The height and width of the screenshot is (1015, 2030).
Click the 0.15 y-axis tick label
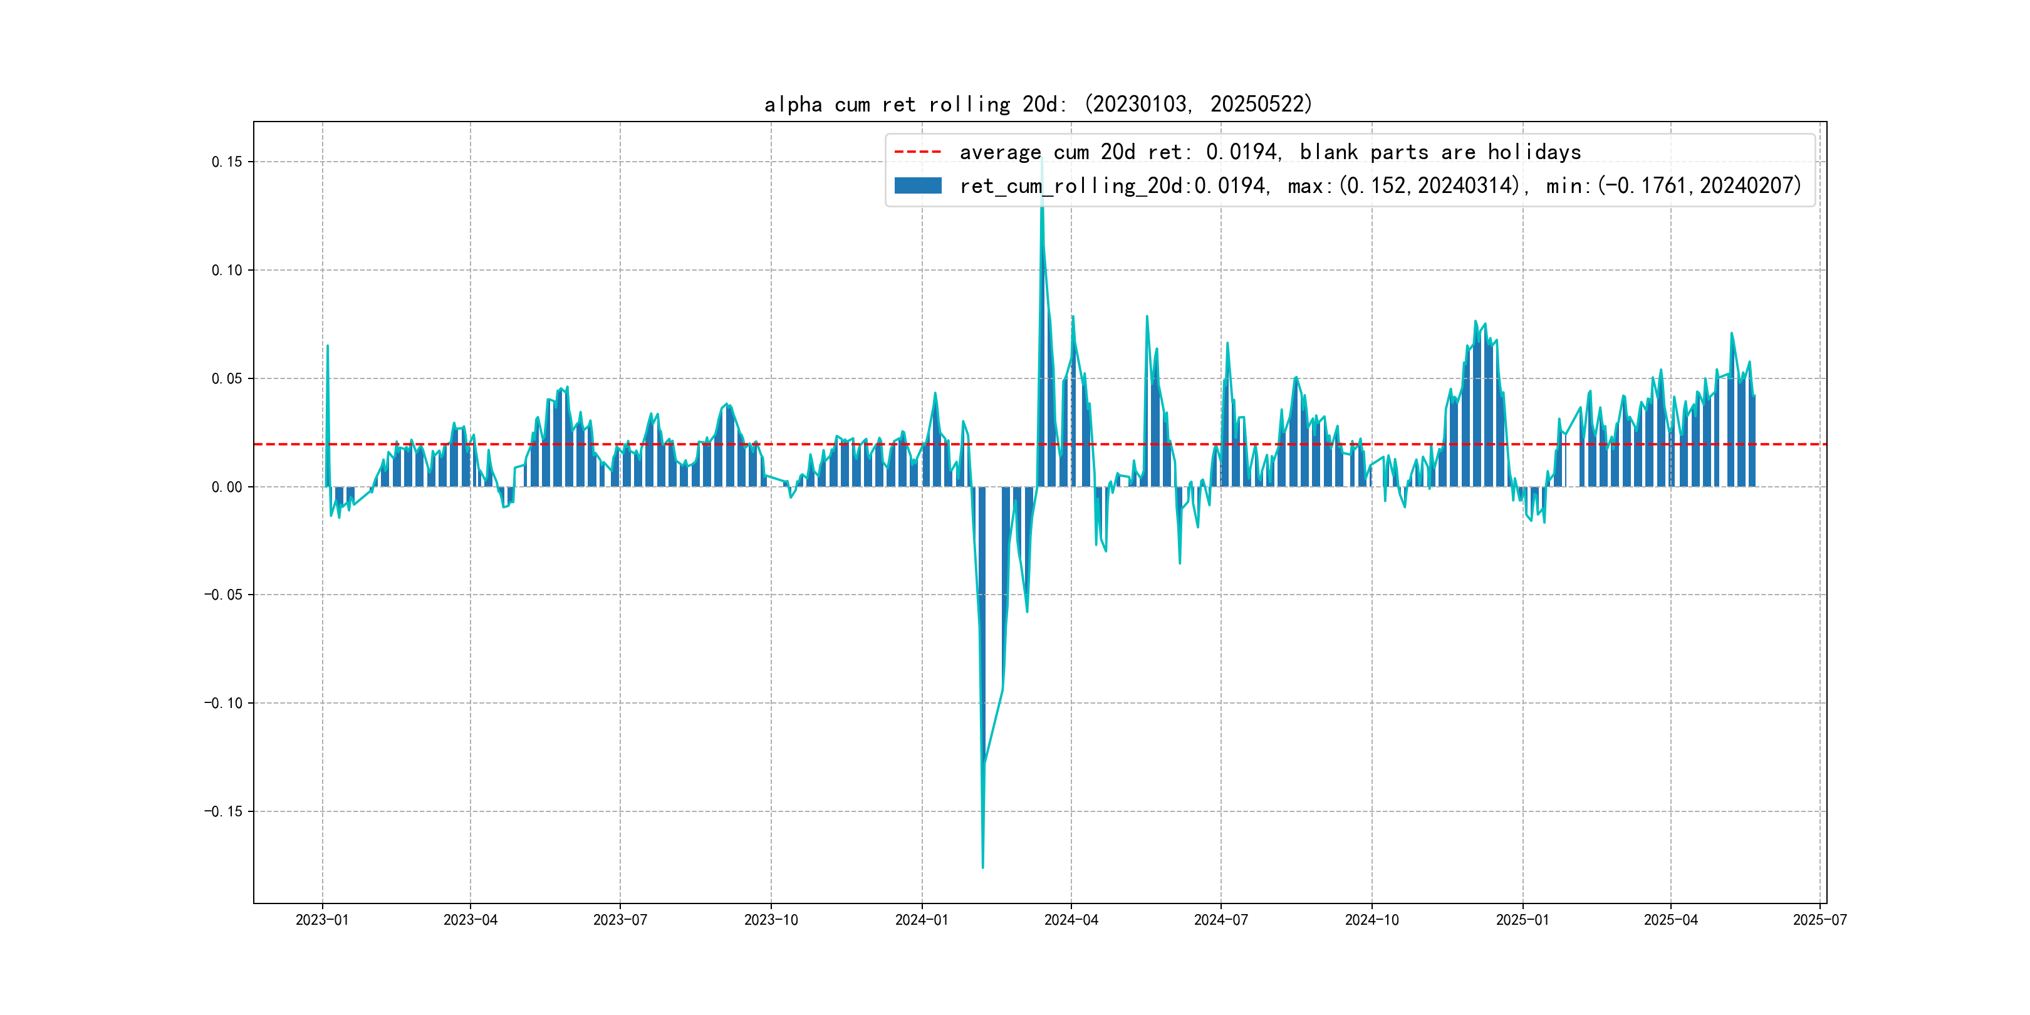pyautogui.click(x=227, y=162)
